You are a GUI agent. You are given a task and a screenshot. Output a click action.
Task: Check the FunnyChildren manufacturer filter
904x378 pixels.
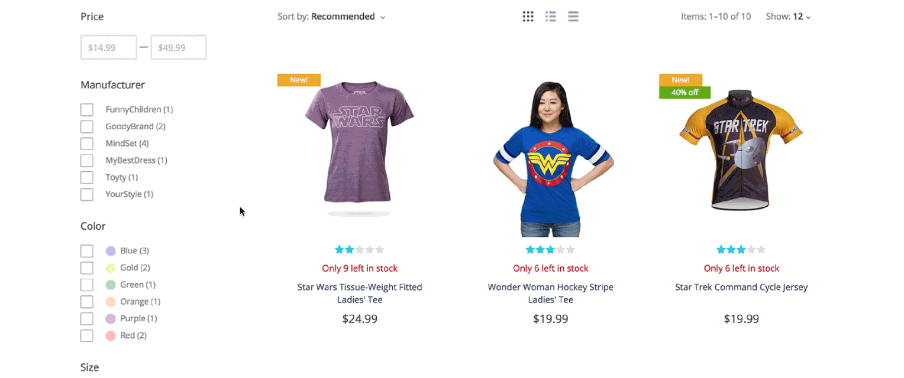pos(87,110)
